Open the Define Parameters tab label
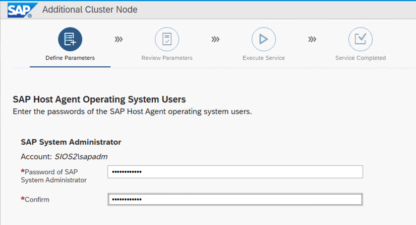The height and width of the screenshot is (225, 416). pos(70,58)
